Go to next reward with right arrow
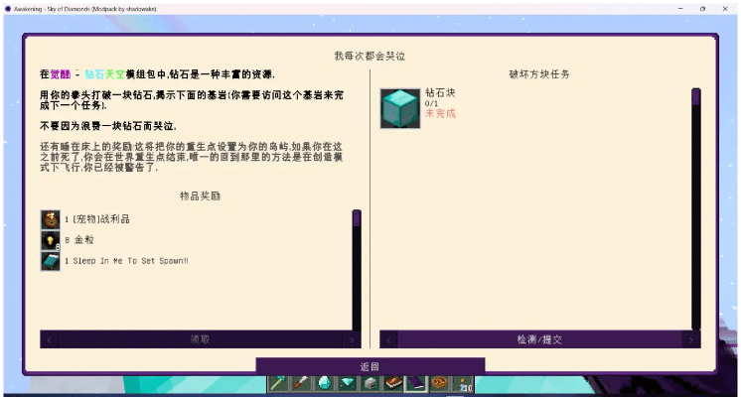This screenshot has height=397, width=741. [x=352, y=339]
